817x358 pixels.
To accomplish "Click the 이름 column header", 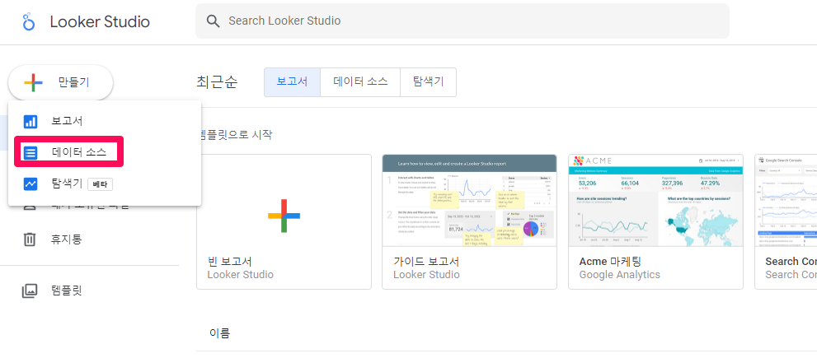I will 219,333.
